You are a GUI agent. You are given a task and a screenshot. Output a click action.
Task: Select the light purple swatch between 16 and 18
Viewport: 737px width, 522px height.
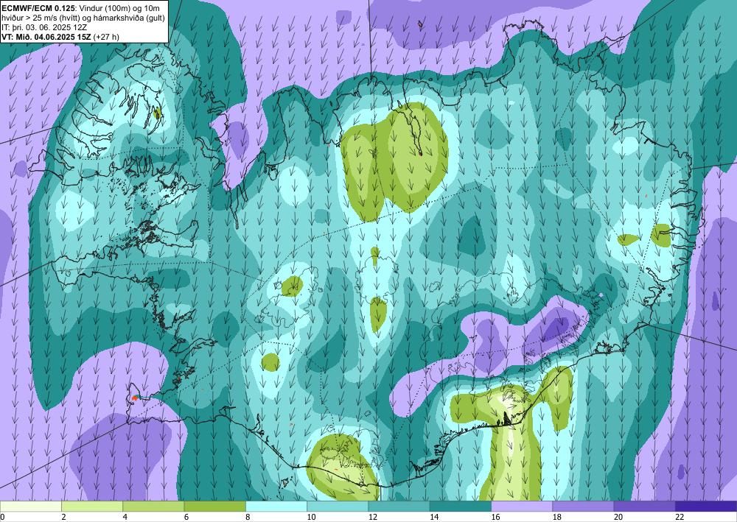[522, 507]
